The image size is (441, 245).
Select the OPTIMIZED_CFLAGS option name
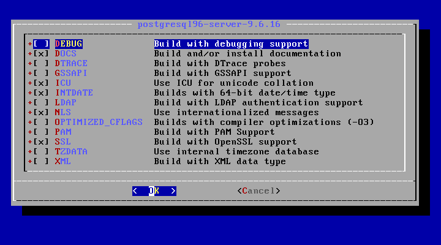(99, 123)
